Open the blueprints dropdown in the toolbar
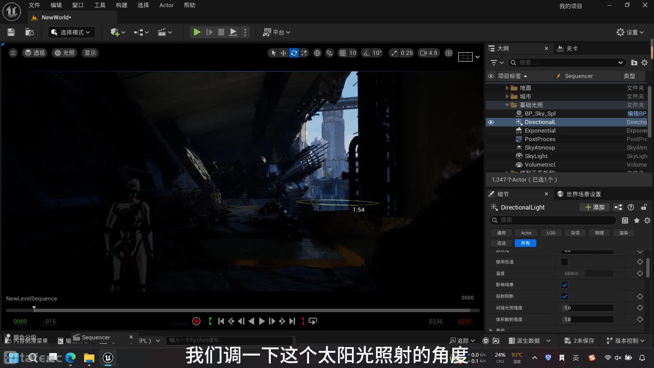This screenshot has width=654, height=368. 141,32
